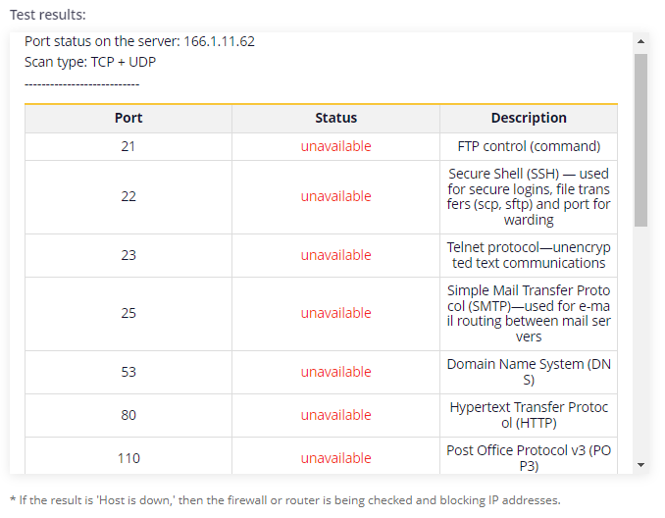Click the FTP control (command) description
This screenshot has width=665, height=518.
(x=529, y=146)
